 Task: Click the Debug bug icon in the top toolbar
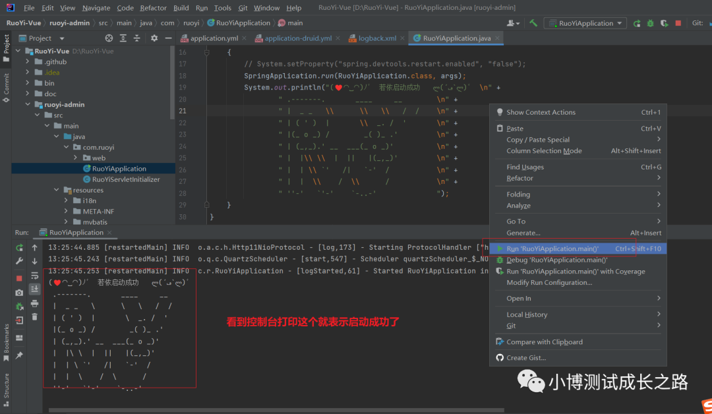tap(650, 23)
